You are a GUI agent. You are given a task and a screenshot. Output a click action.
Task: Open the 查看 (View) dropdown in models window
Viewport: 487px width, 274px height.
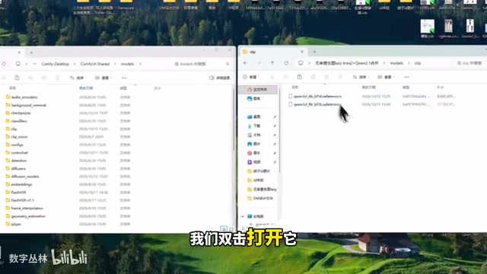pos(103,78)
